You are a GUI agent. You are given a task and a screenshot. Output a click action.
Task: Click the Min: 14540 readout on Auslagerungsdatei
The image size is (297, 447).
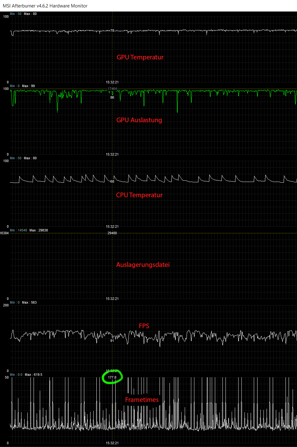point(18,230)
